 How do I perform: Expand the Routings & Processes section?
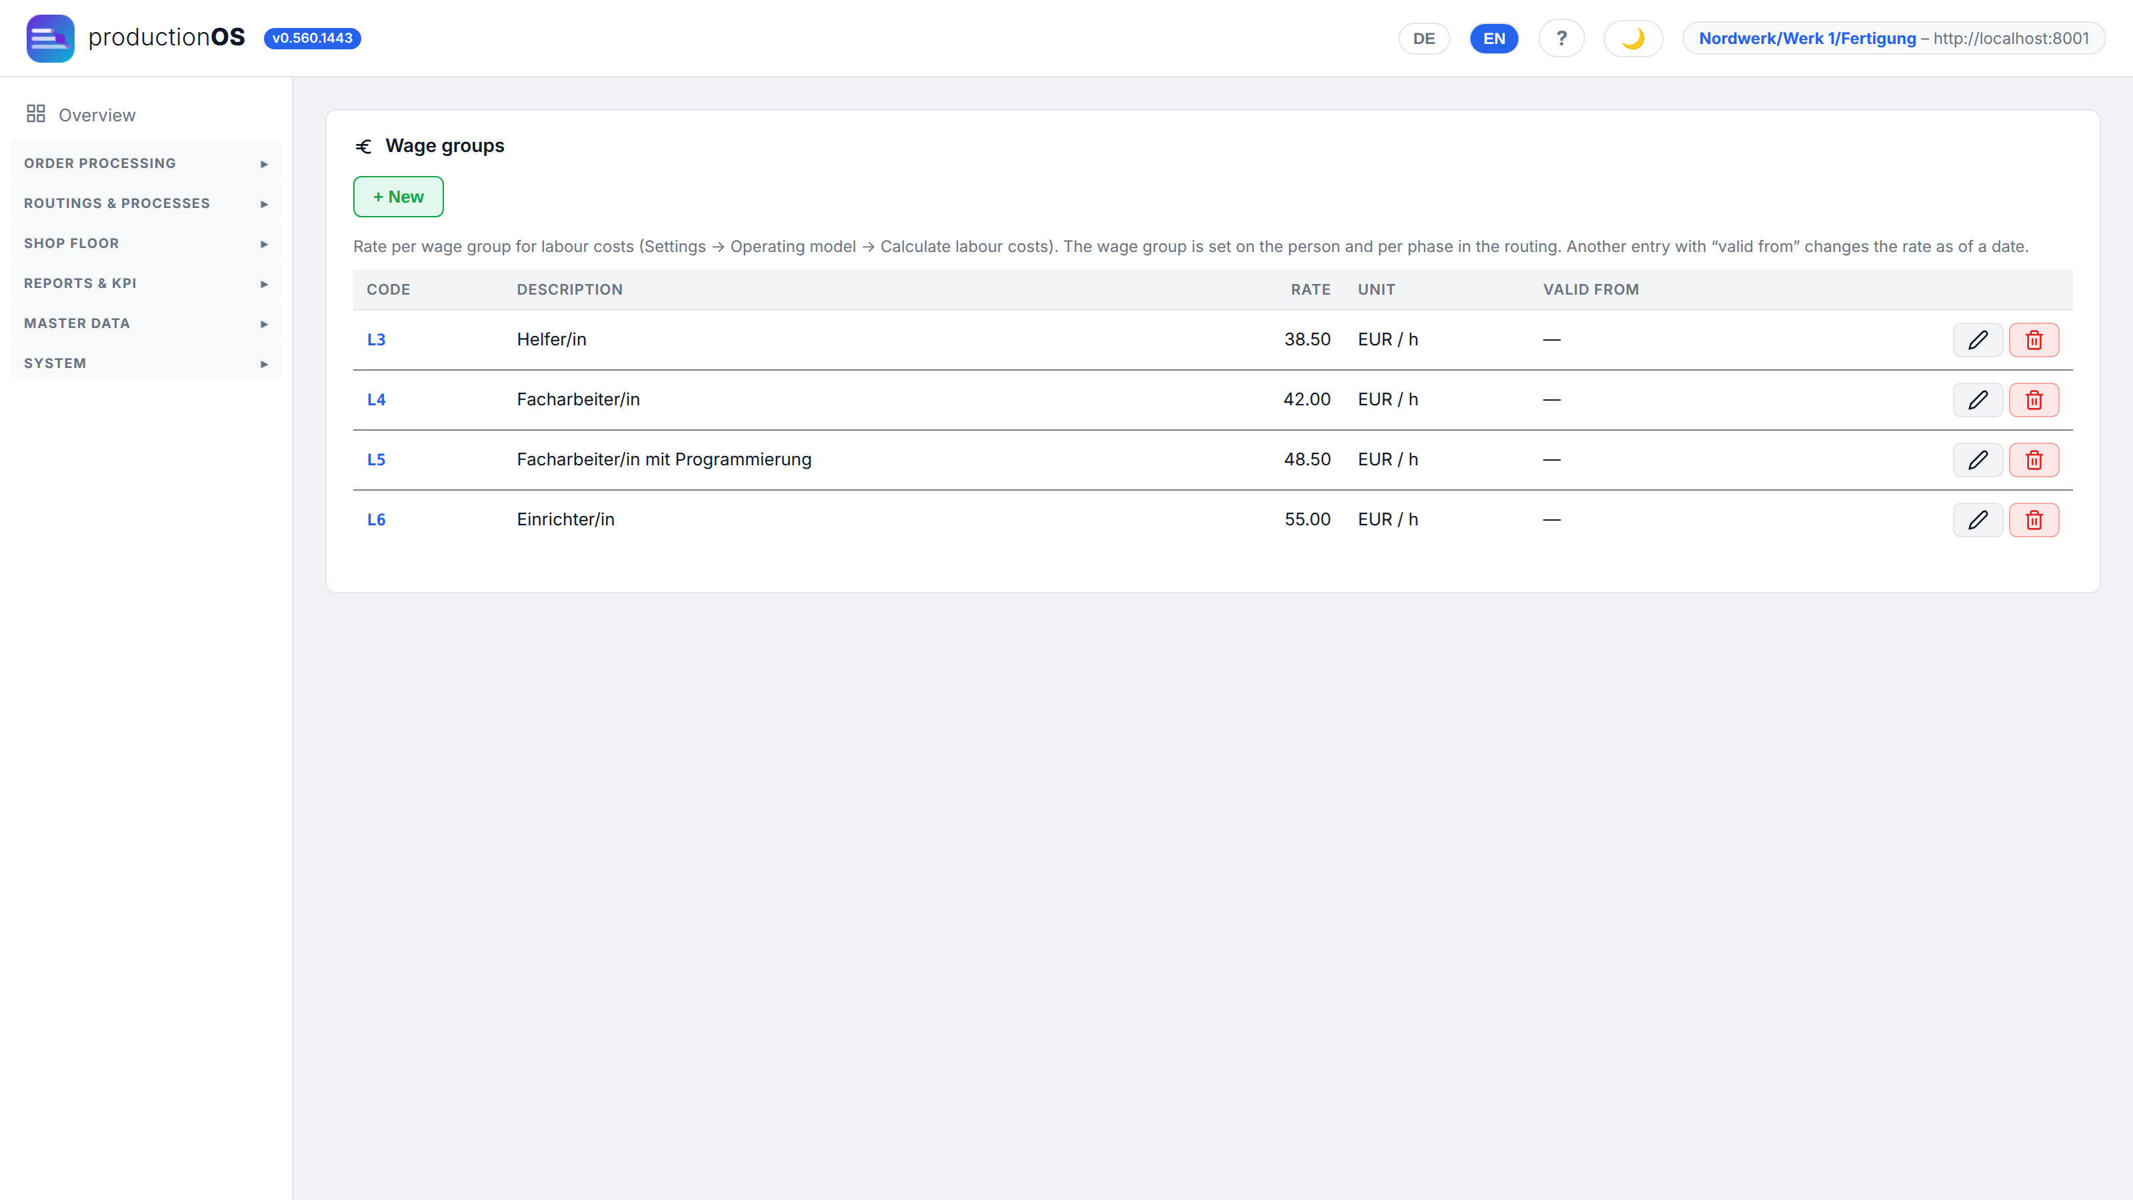point(146,203)
